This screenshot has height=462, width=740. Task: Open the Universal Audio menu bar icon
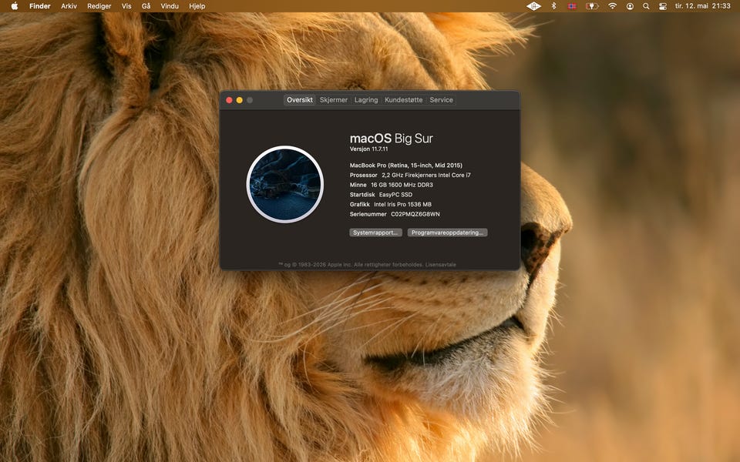point(533,6)
